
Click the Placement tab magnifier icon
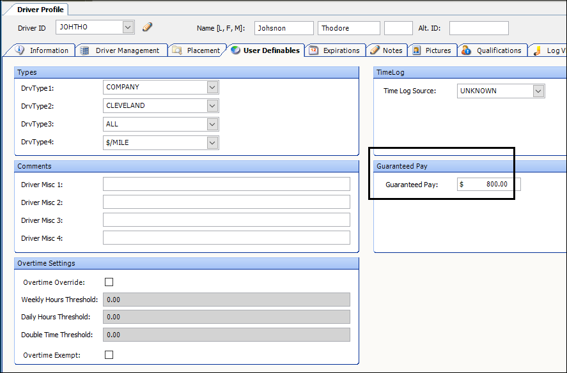coord(177,50)
